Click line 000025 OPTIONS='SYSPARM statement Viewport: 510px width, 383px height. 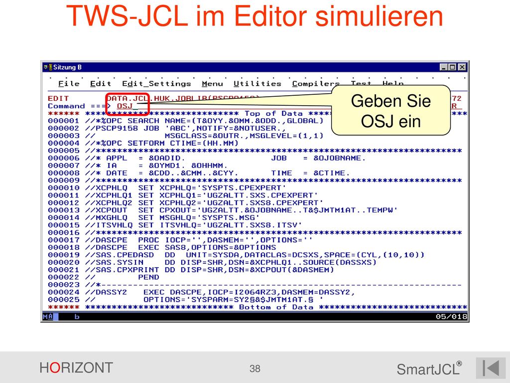pyautogui.click(x=186, y=300)
